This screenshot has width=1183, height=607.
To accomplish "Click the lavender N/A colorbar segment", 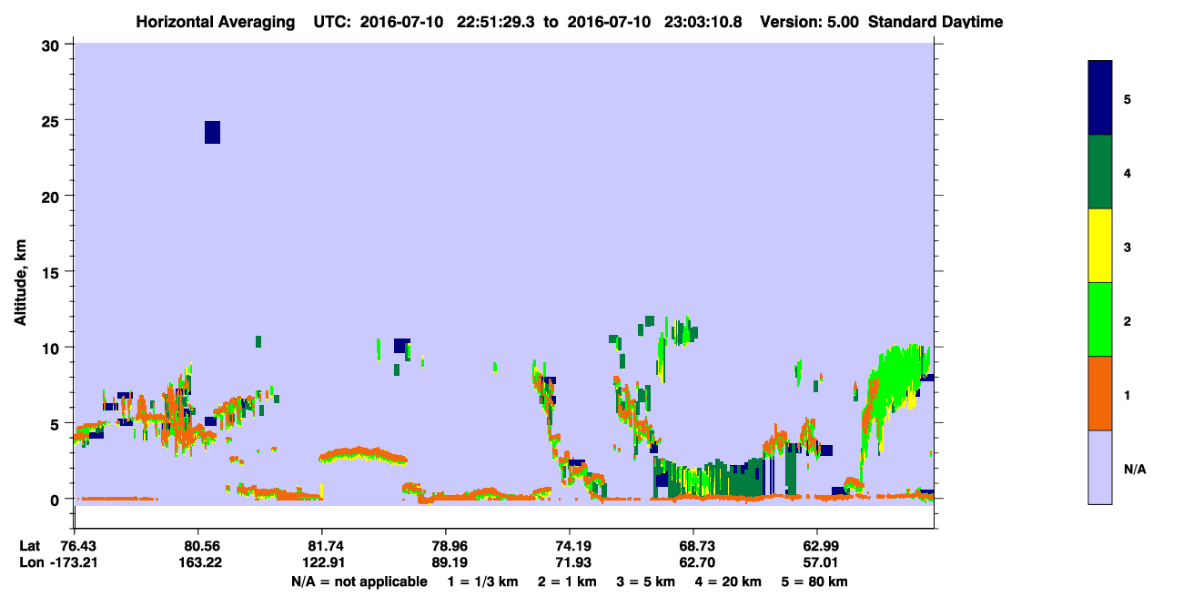I will point(1100,467).
